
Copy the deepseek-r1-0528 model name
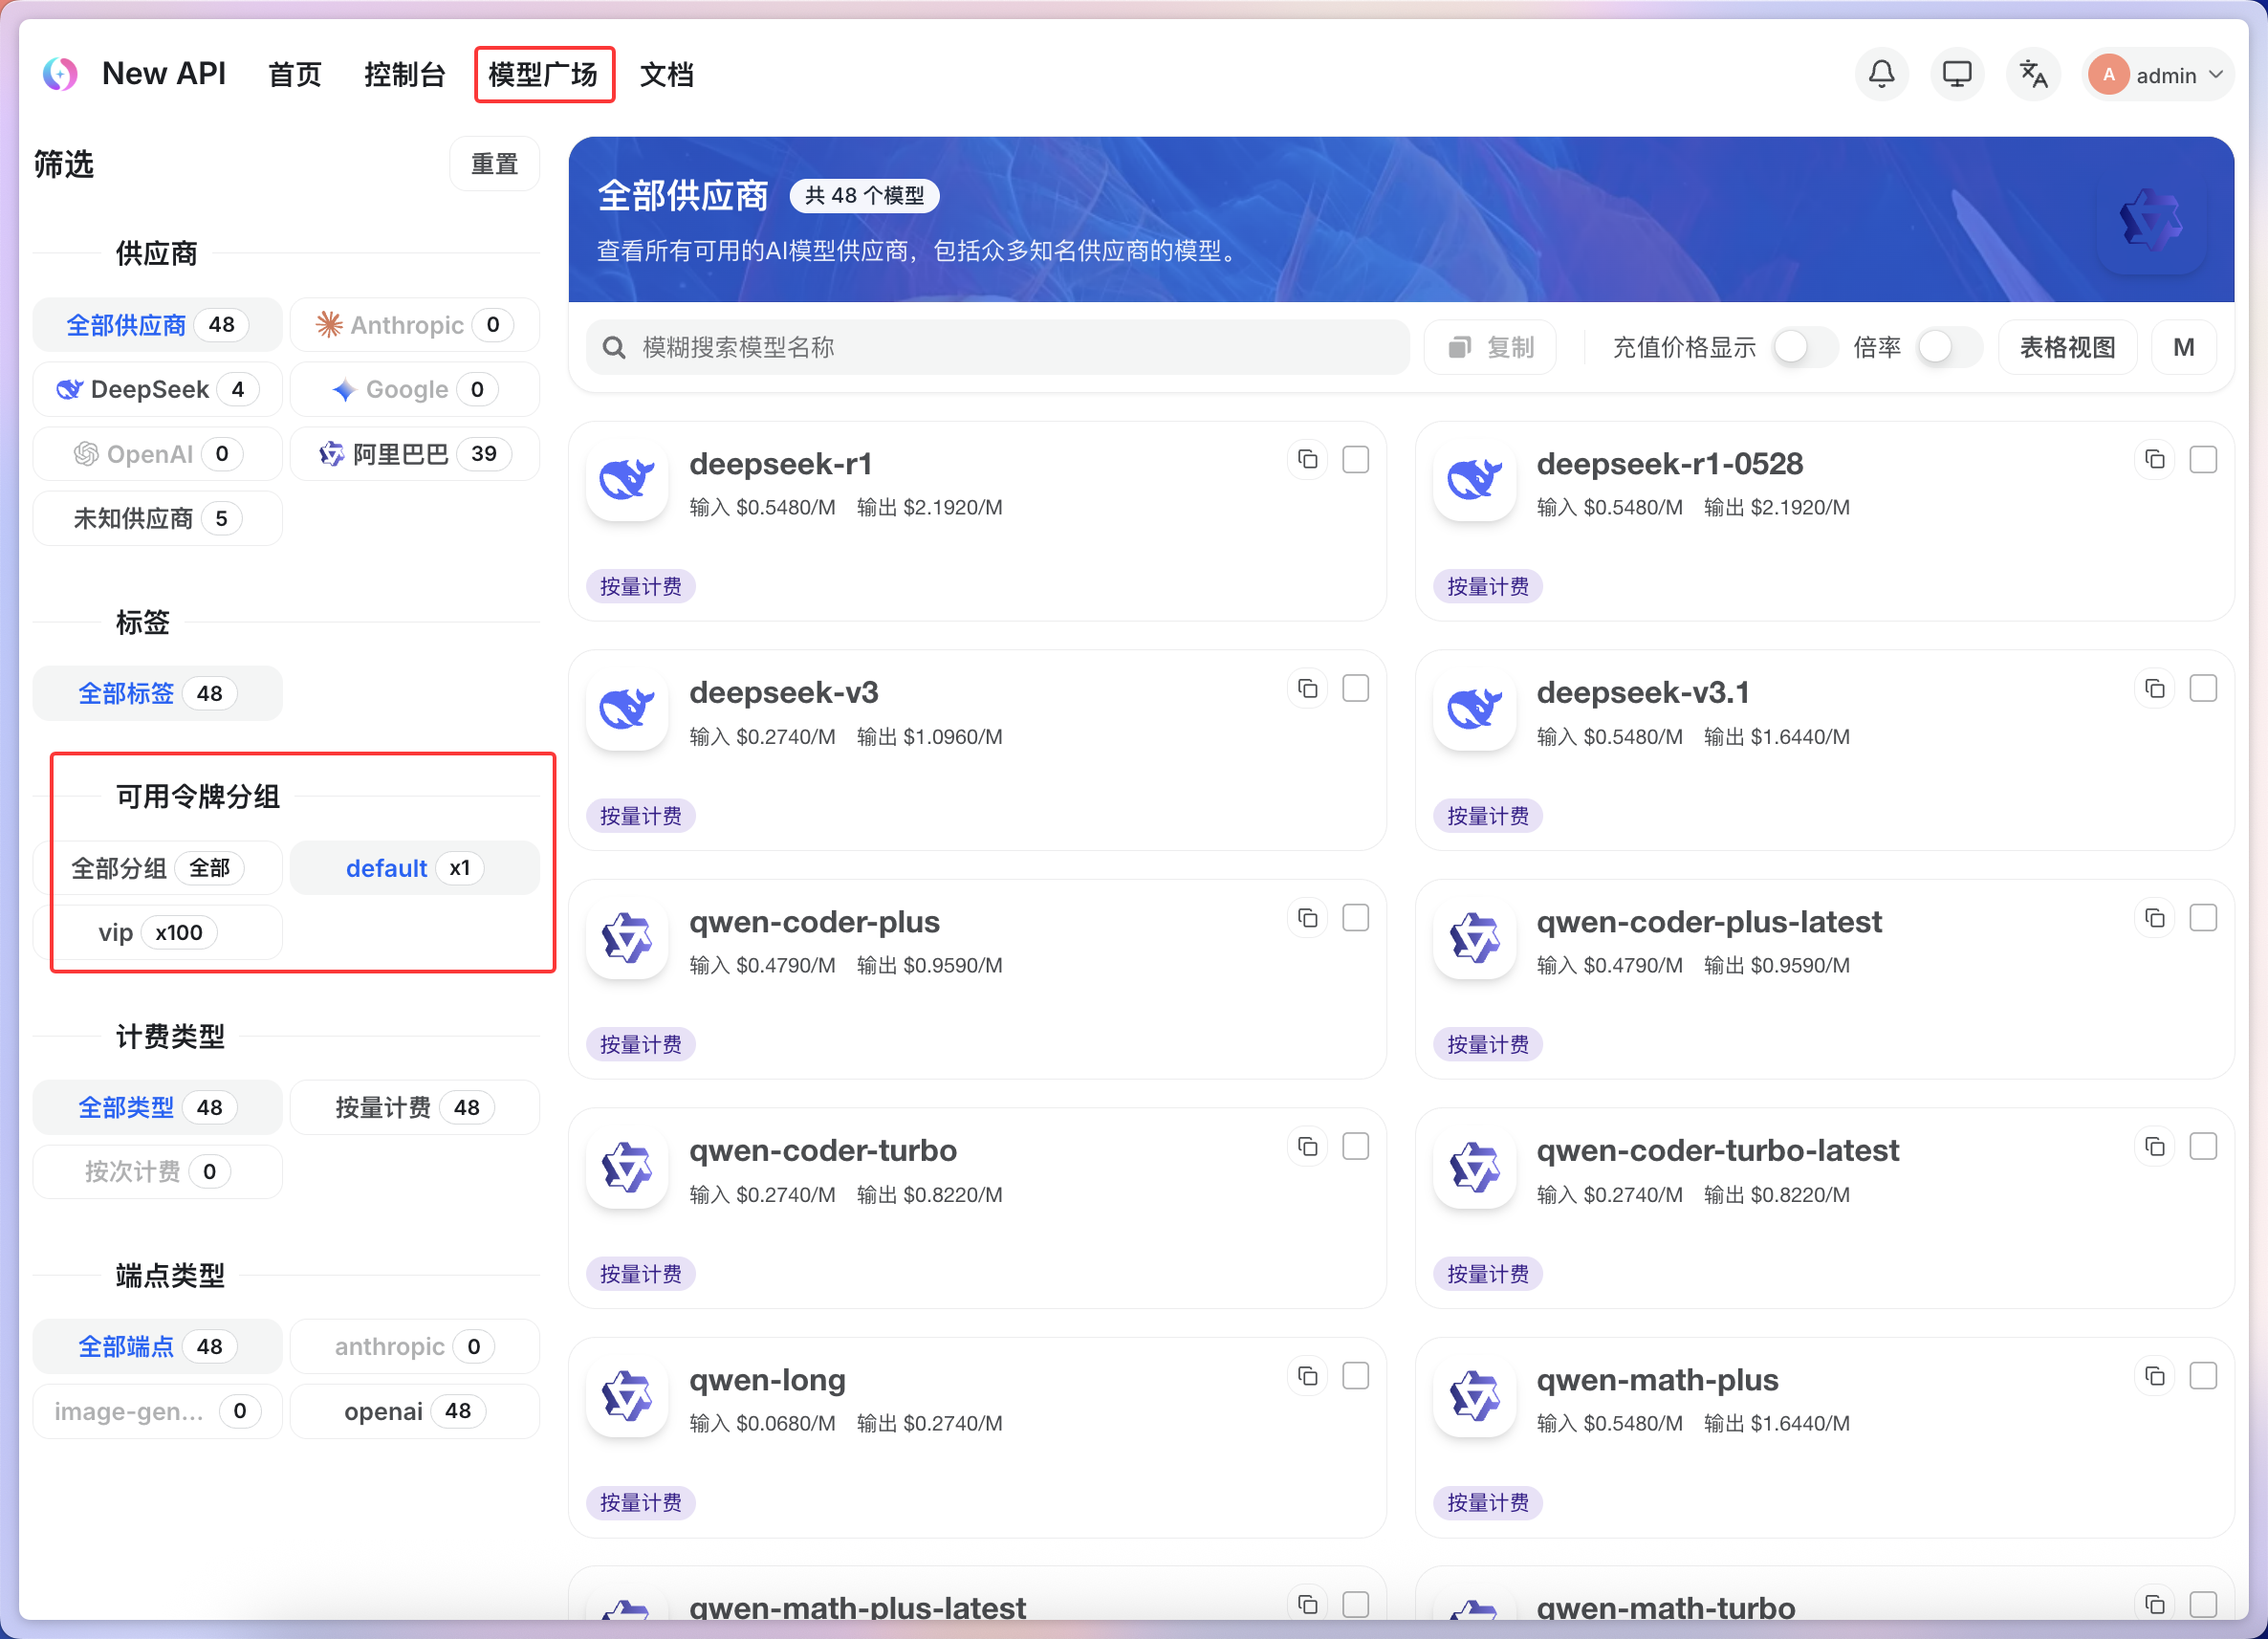[2155, 460]
